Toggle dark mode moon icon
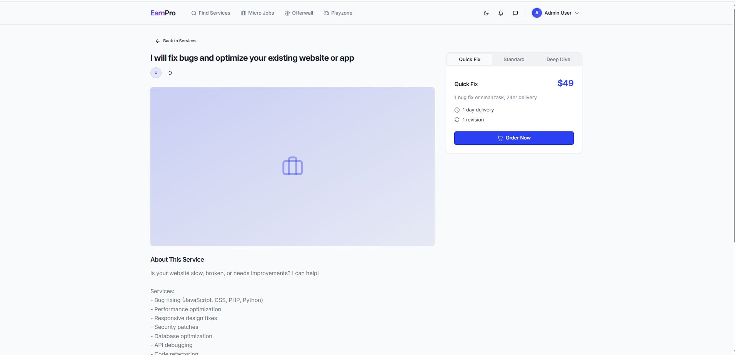The image size is (735, 355). pyautogui.click(x=486, y=13)
